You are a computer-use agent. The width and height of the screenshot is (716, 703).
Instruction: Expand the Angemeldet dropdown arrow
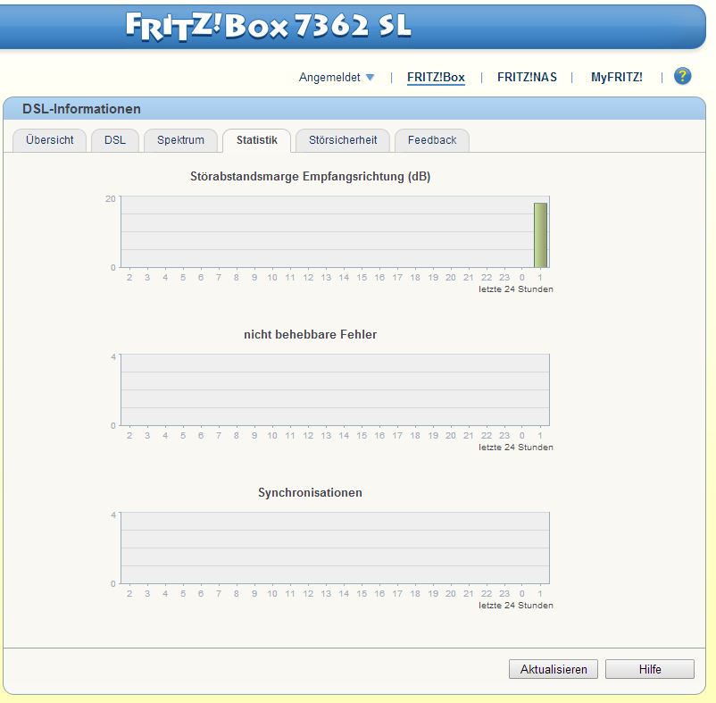(x=370, y=77)
